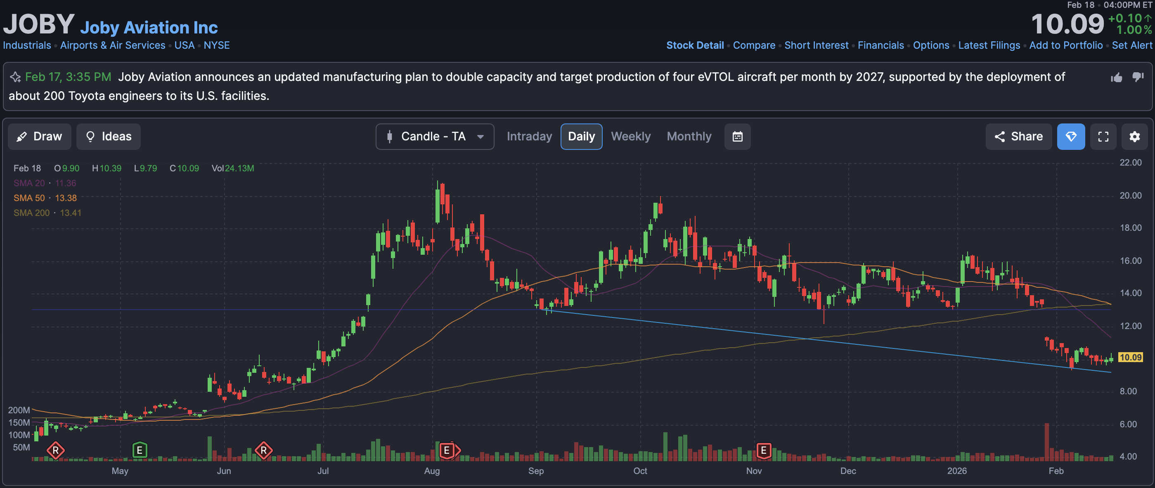This screenshot has width=1155, height=488.
Task: Open the Candle - TA chart type dropdown
Action: tap(435, 136)
